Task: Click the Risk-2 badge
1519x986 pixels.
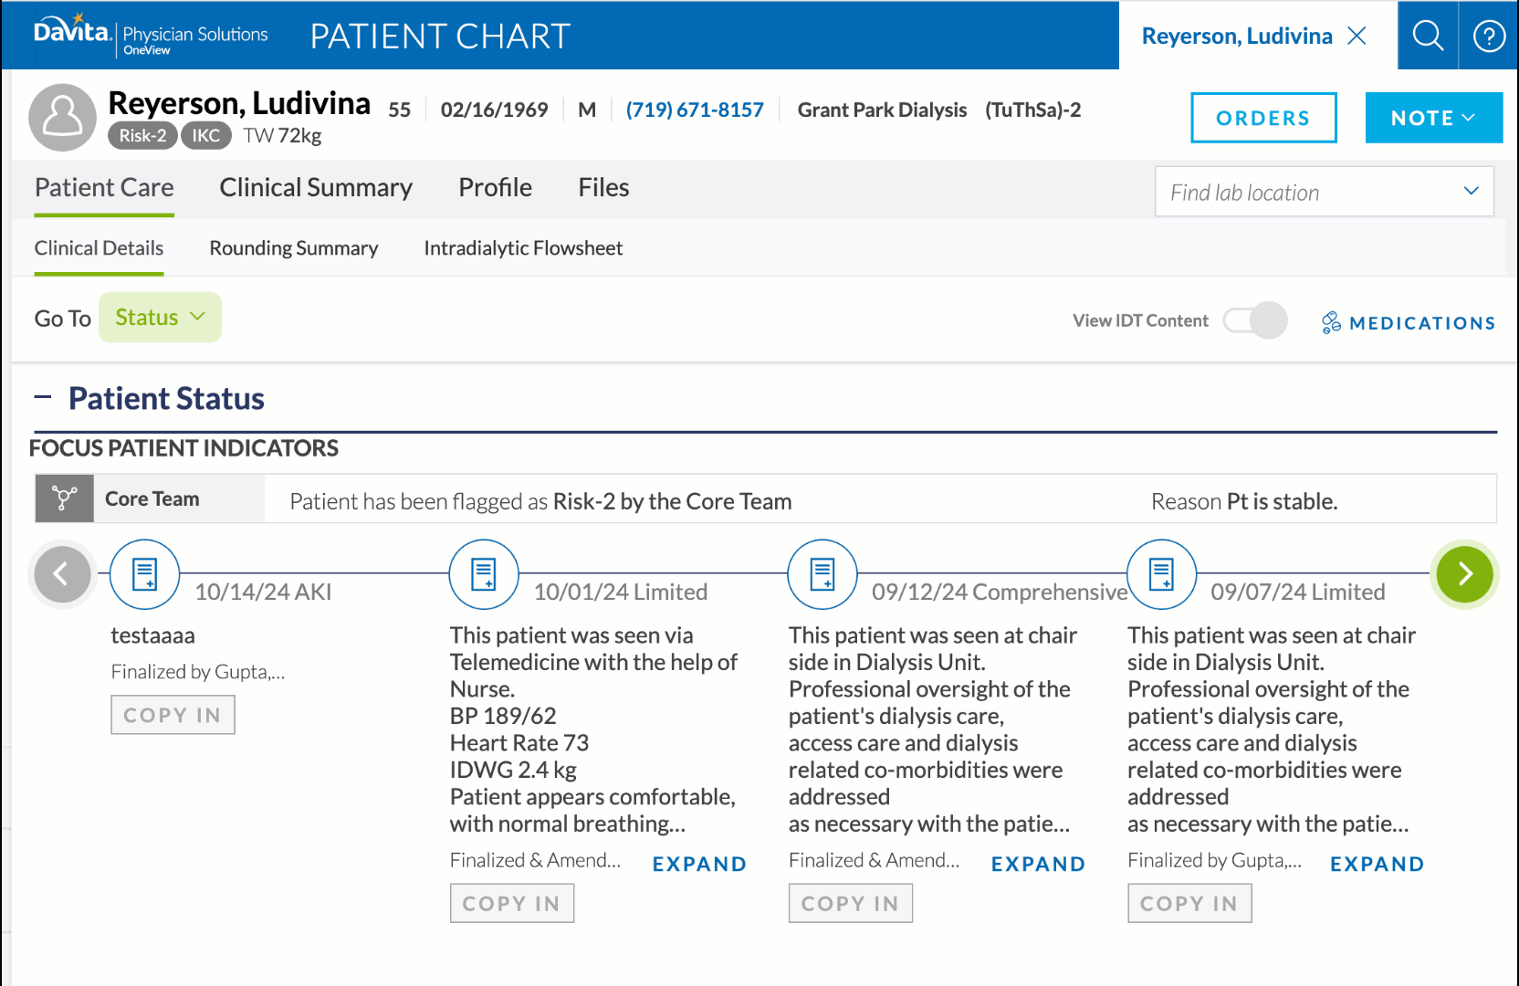Action: (142, 135)
